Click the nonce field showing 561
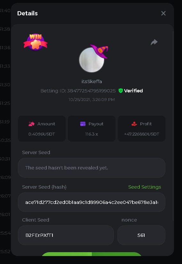 coord(141,235)
